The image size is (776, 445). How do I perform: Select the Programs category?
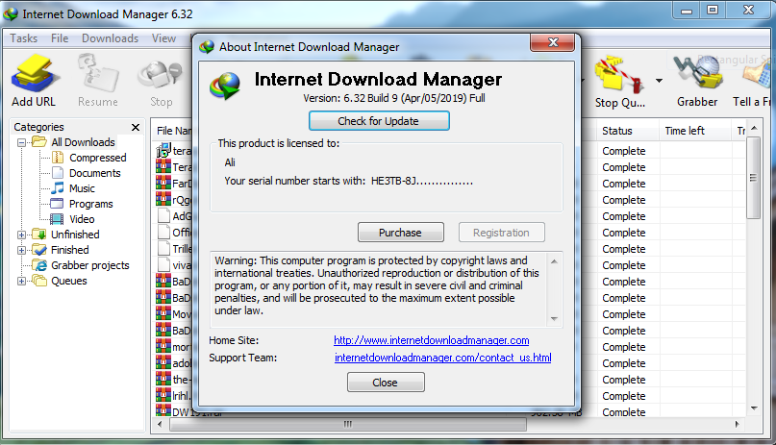[91, 204]
